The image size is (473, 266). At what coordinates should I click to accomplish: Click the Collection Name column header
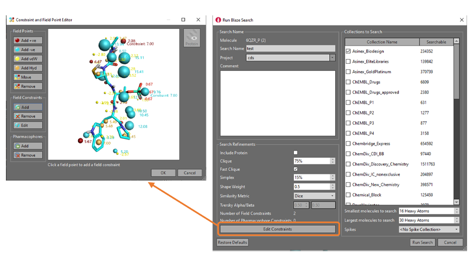coord(382,42)
